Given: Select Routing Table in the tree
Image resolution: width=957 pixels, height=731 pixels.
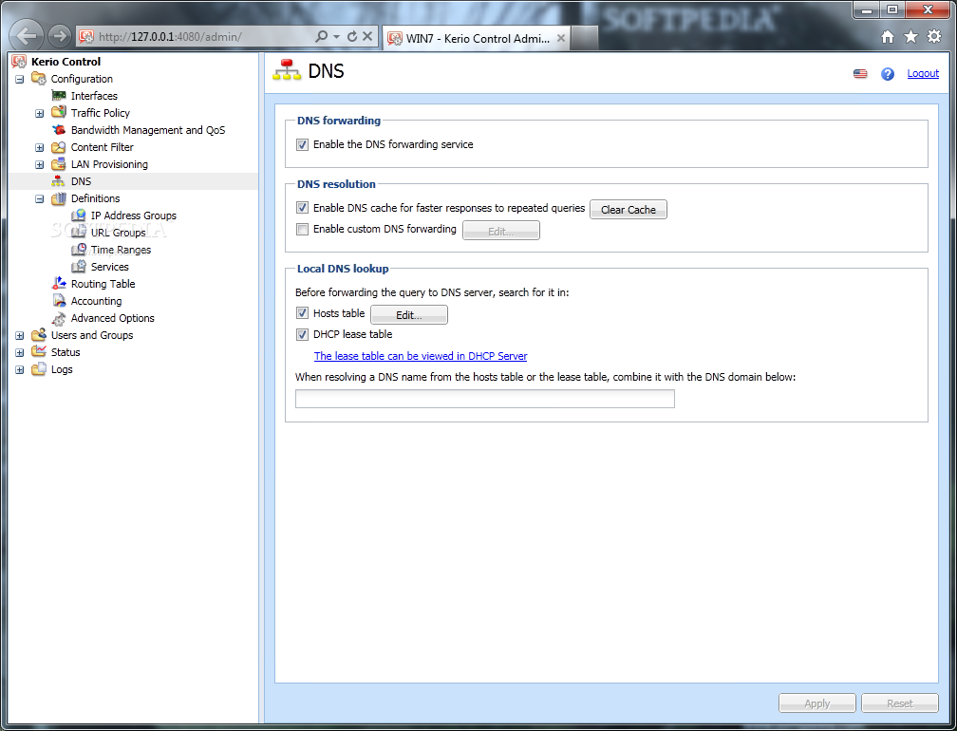Looking at the screenshot, I should (103, 284).
